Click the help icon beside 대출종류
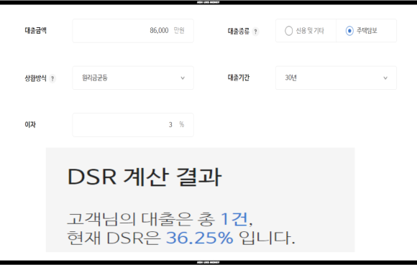This screenshot has width=417, height=265. click(255, 32)
